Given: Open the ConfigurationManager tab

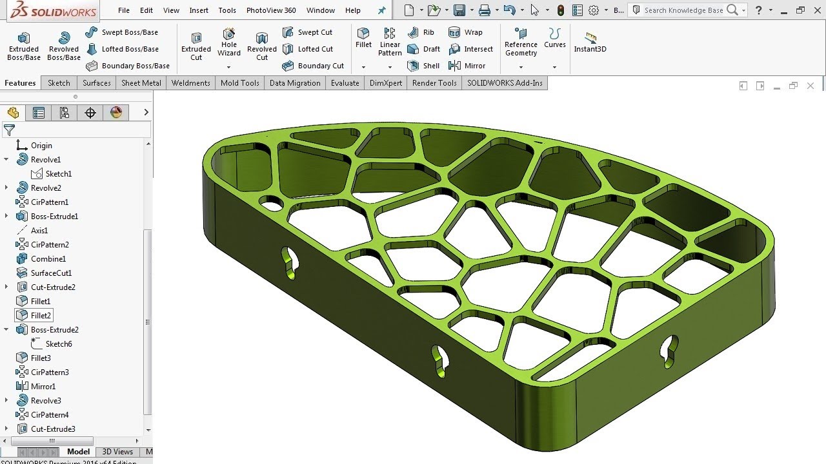Looking at the screenshot, I should tap(65, 113).
